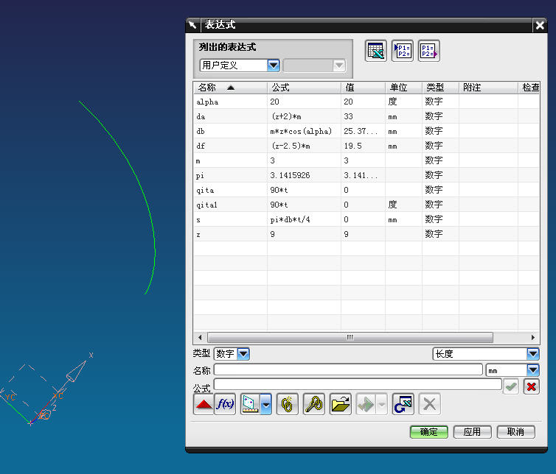Click the 取消 button
556x474 pixels.
(x=516, y=432)
